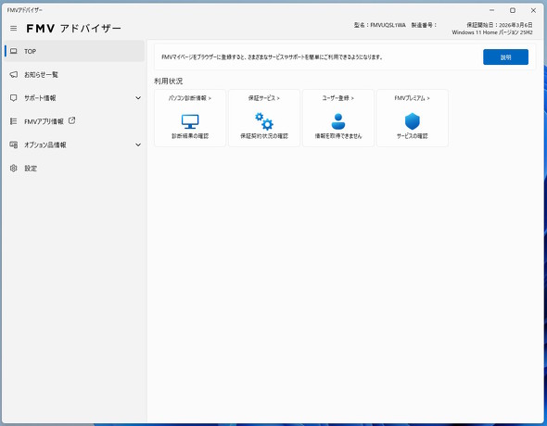Viewport: 547px width, 426px height.
Task: Click the FMV Premium shield icon
Action: (412, 121)
